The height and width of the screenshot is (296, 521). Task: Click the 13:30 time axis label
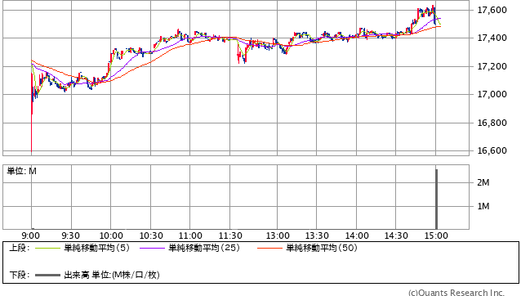click(x=317, y=235)
